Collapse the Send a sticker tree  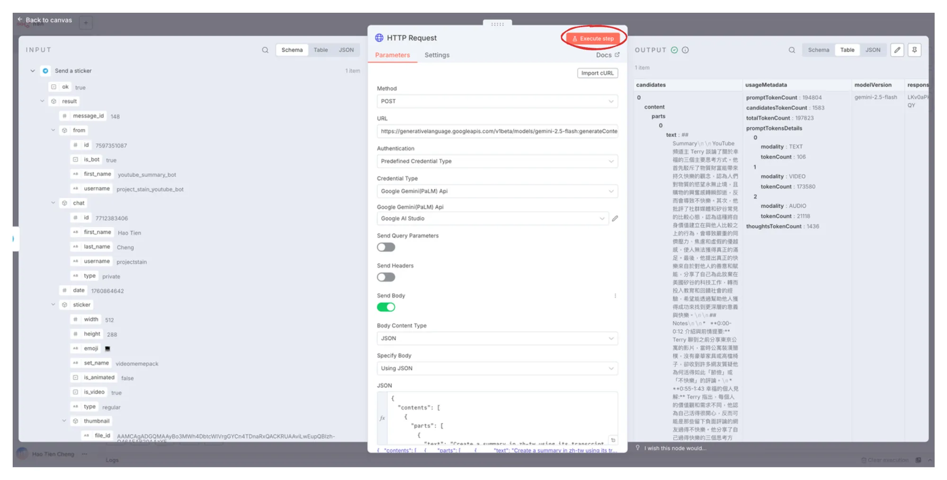pos(33,71)
